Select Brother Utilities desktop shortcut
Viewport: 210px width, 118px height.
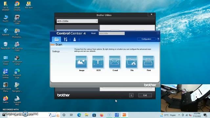tap(6, 73)
